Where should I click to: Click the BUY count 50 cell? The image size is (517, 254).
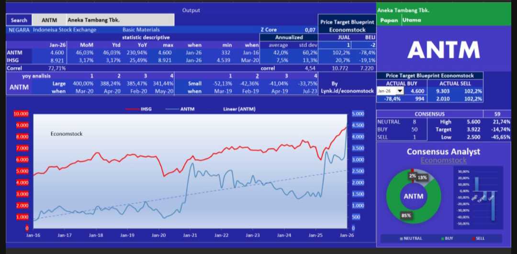[414, 130]
